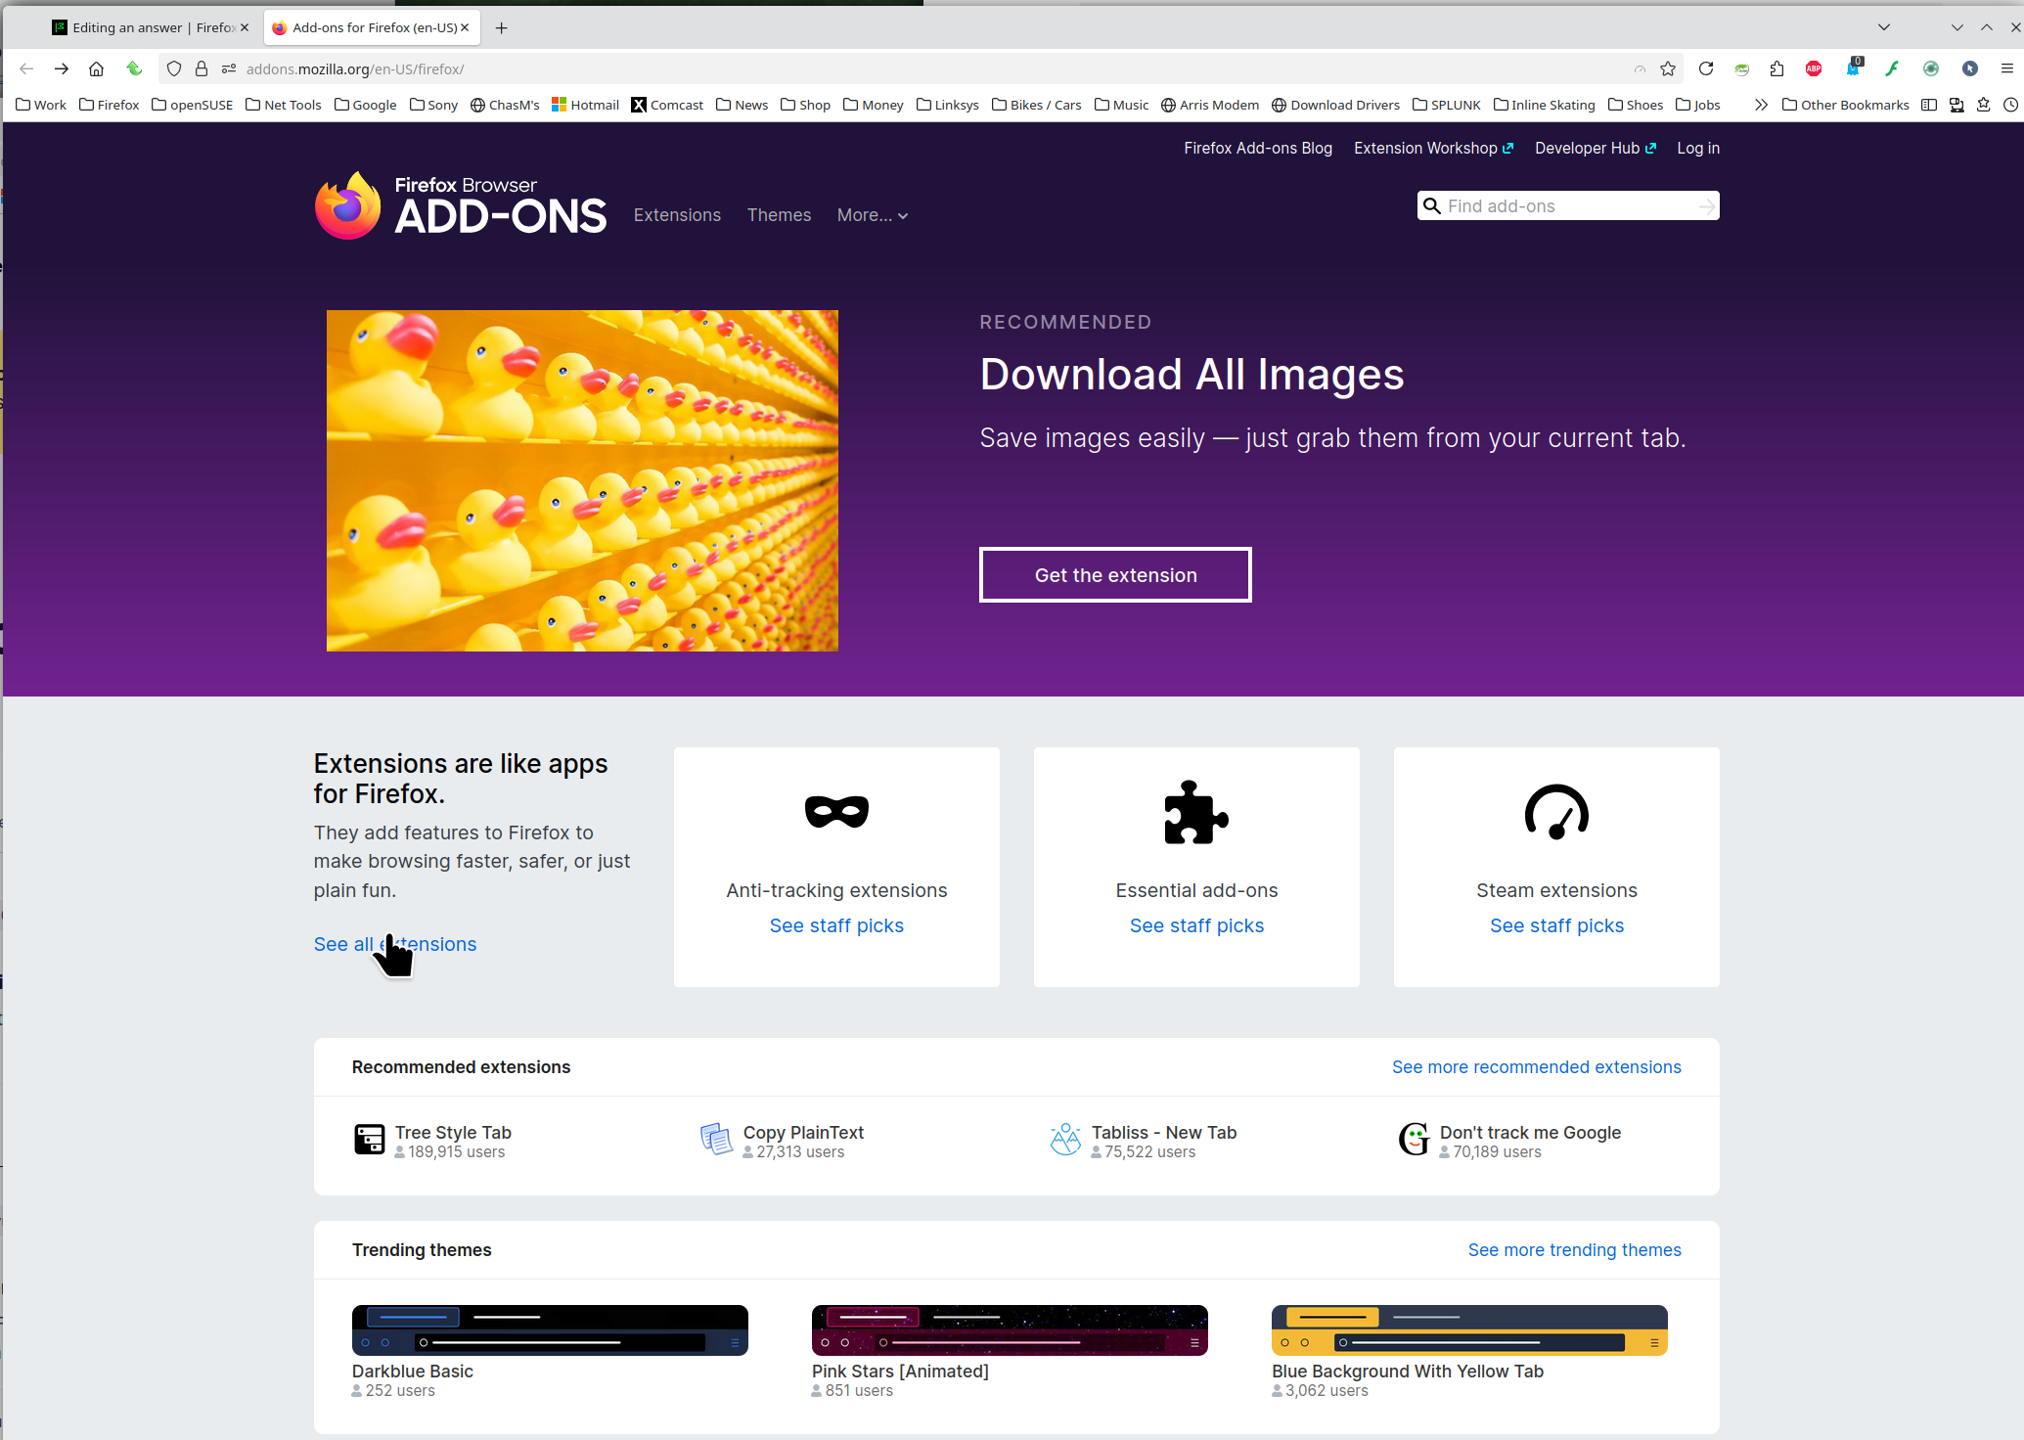The image size is (2024, 1440).
Task: Show more bookmarks with the chevron overflow
Action: [x=1761, y=105]
